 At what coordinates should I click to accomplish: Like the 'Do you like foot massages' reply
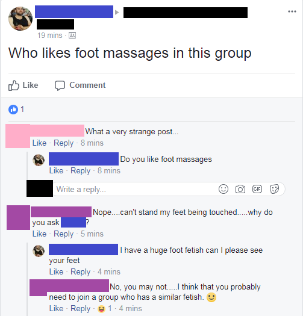pyautogui.click(x=56, y=170)
